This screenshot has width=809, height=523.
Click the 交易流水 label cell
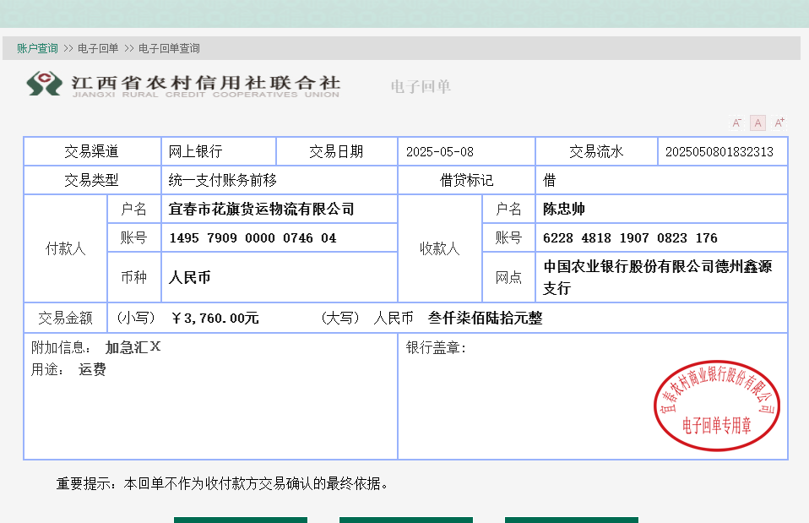pyautogui.click(x=596, y=152)
